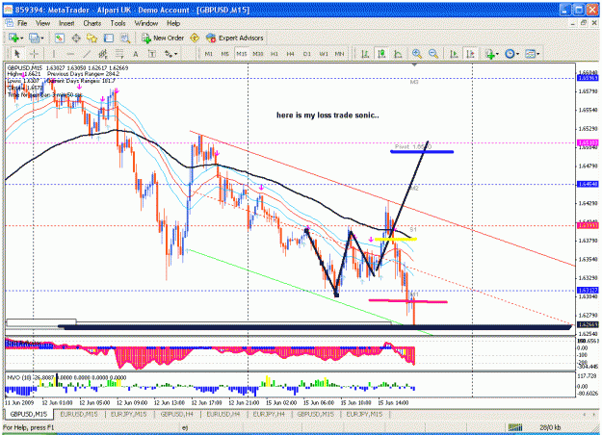Image resolution: width=602 pixels, height=435 pixels.
Task: Select the GBPUSD,H4 chart tab
Action: pyautogui.click(x=176, y=414)
